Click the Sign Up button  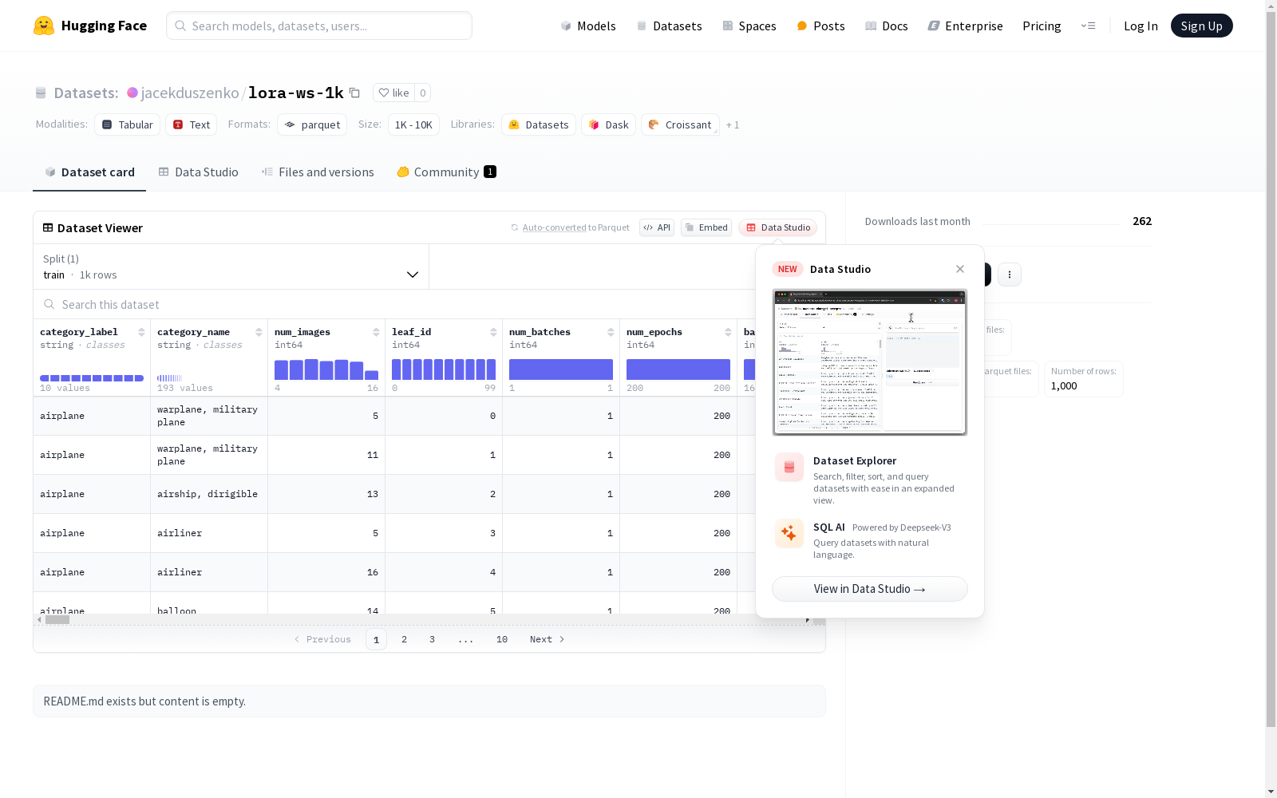(x=1201, y=26)
